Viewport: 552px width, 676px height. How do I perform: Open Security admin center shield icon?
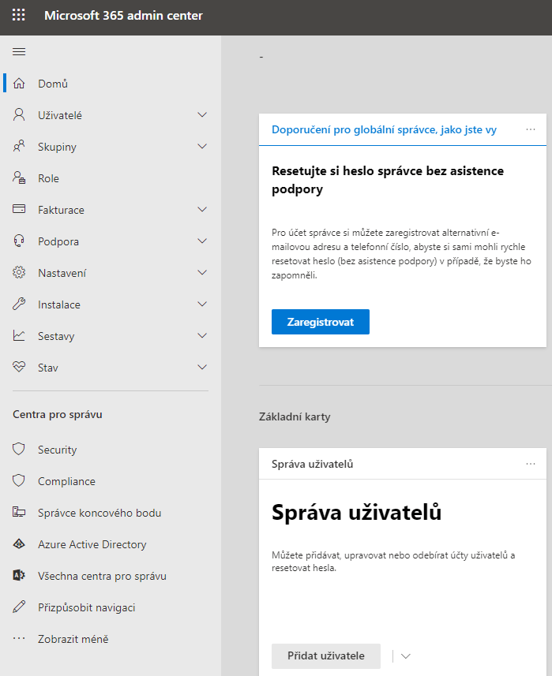20,450
